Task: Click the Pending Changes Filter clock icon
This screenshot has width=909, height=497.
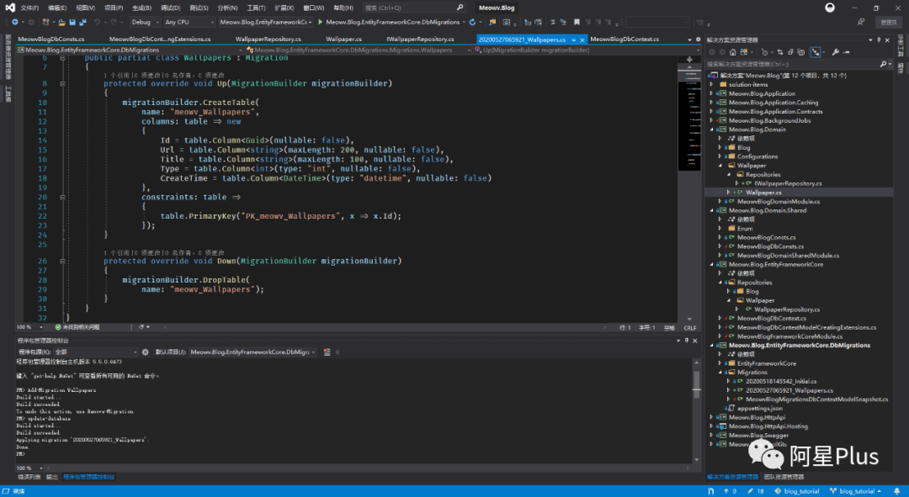Action: tap(765, 52)
